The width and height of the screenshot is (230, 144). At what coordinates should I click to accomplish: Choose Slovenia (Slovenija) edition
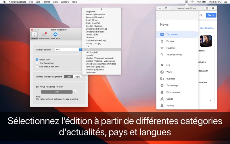coord(102,17)
